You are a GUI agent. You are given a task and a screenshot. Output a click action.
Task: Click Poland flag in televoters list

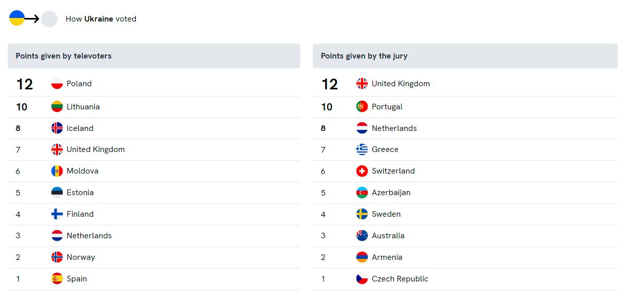coord(57,84)
